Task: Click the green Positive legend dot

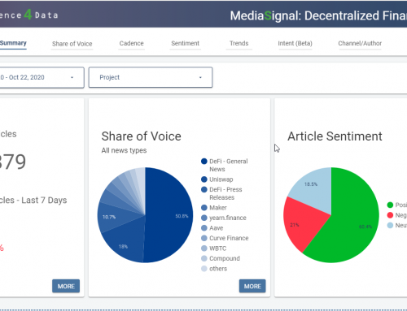Action: click(x=390, y=205)
